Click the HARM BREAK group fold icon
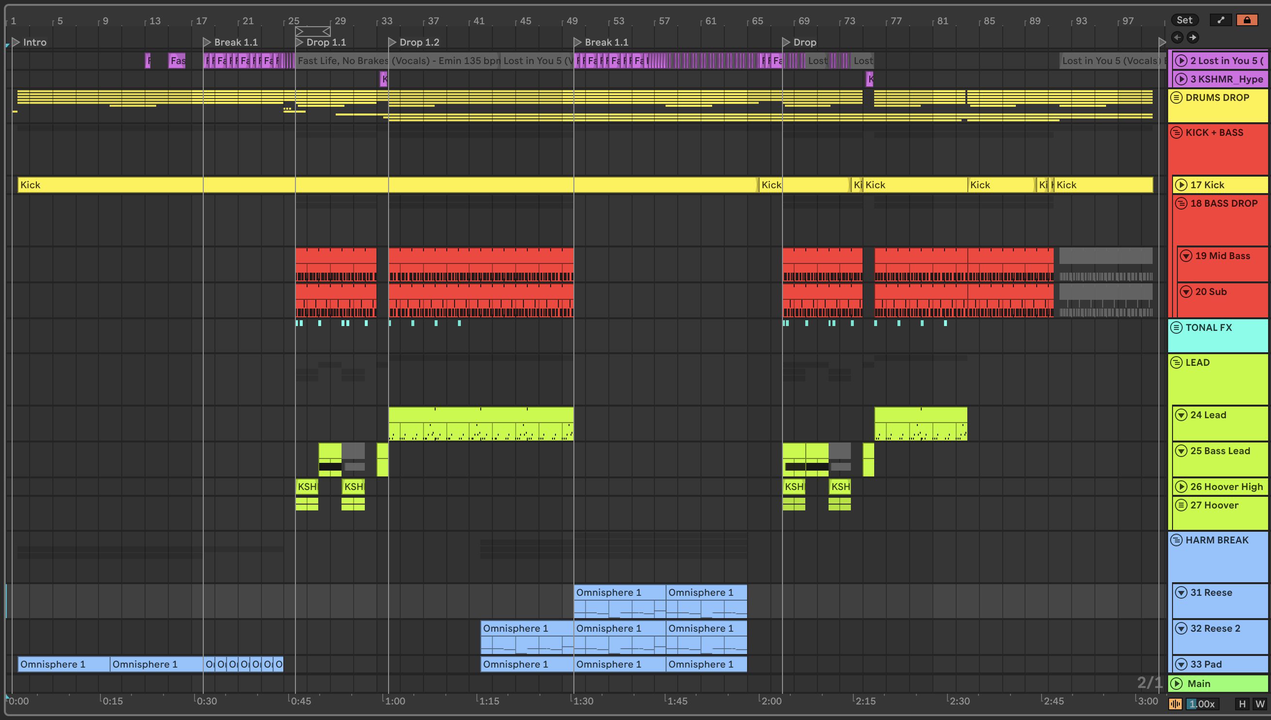 click(1176, 540)
